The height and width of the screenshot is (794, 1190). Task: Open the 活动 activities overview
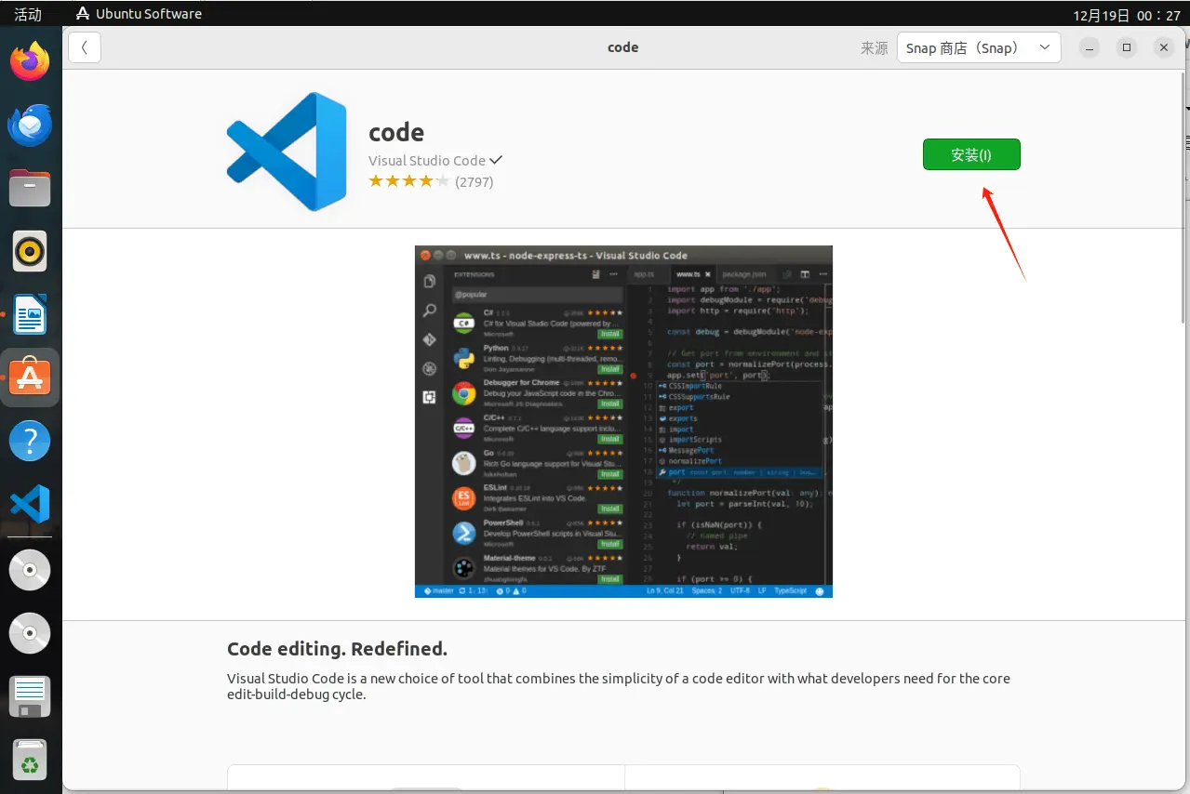[28, 14]
